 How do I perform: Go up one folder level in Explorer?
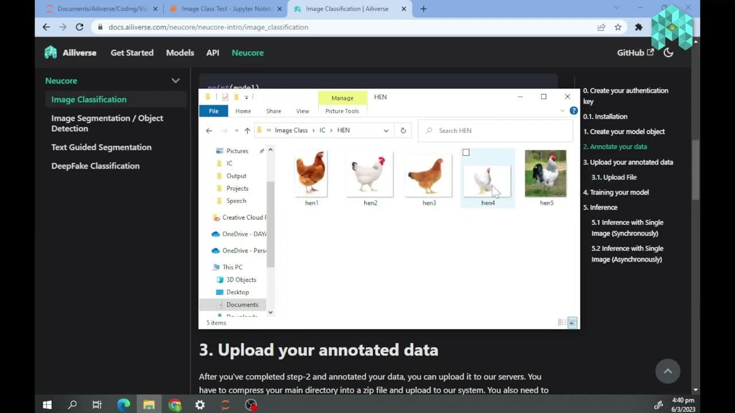pyautogui.click(x=247, y=131)
